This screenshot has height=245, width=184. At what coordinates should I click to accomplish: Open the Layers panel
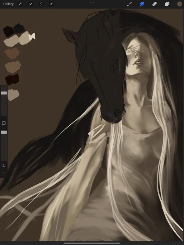pyautogui.click(x=167, y=4)
